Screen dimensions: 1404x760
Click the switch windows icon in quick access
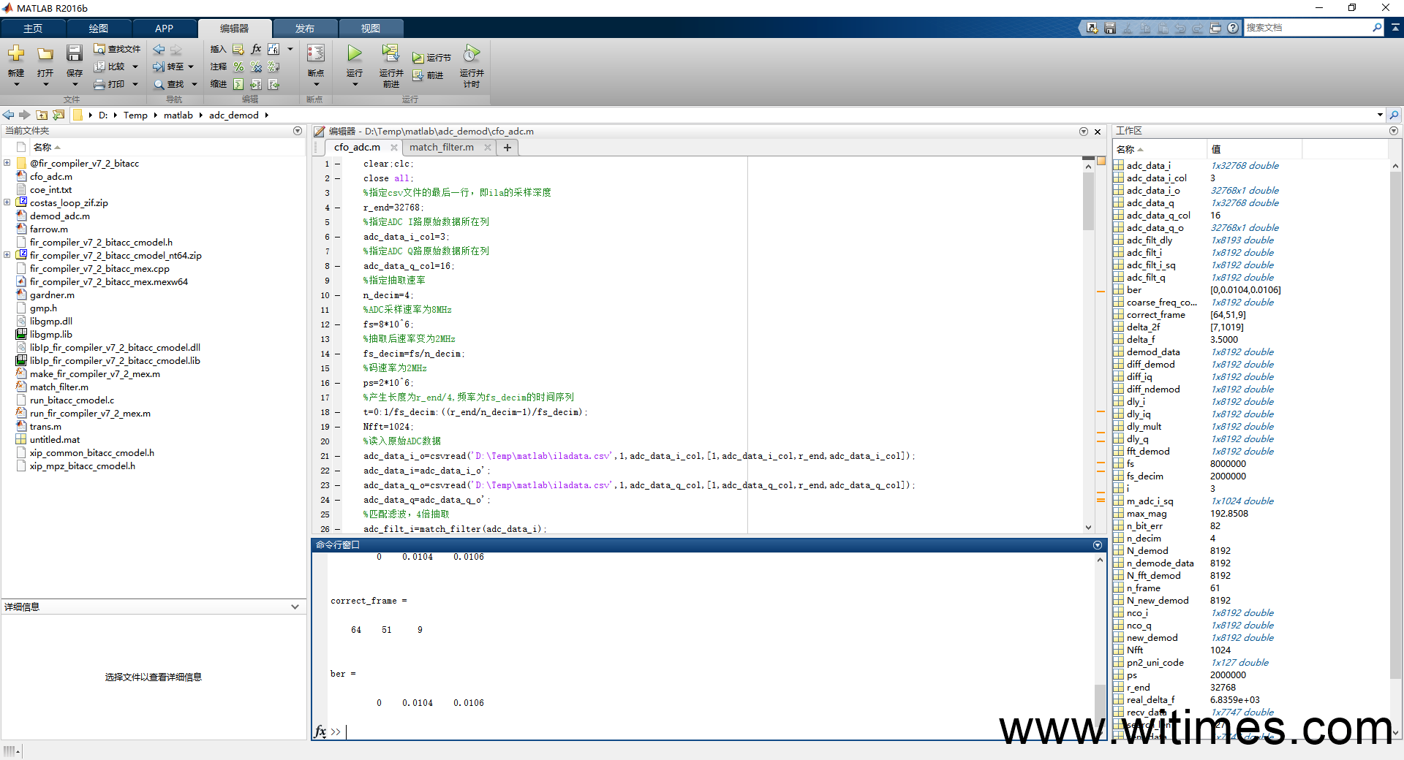point(1215,28)
